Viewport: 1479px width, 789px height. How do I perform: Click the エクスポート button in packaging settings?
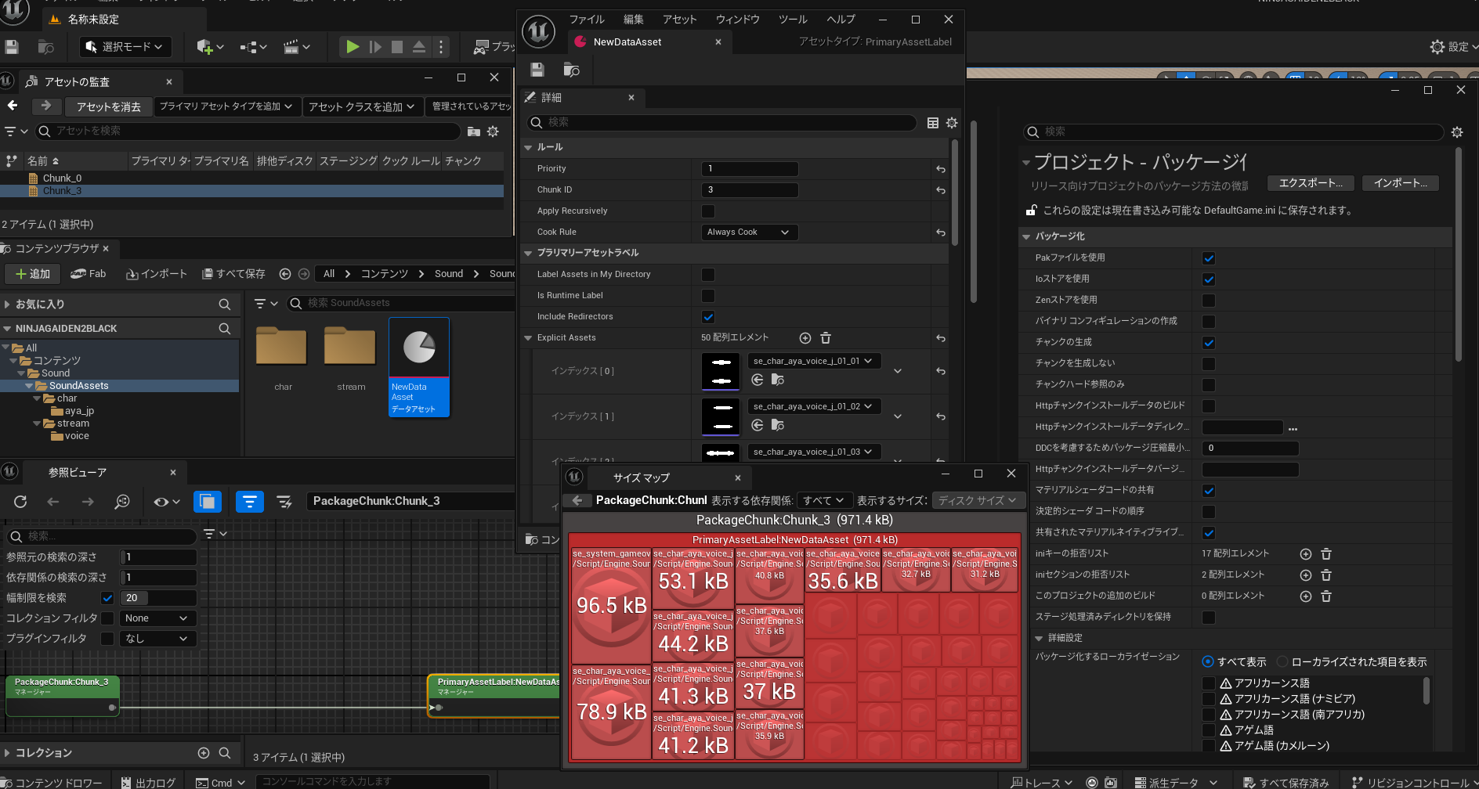tap(1311, 183)
